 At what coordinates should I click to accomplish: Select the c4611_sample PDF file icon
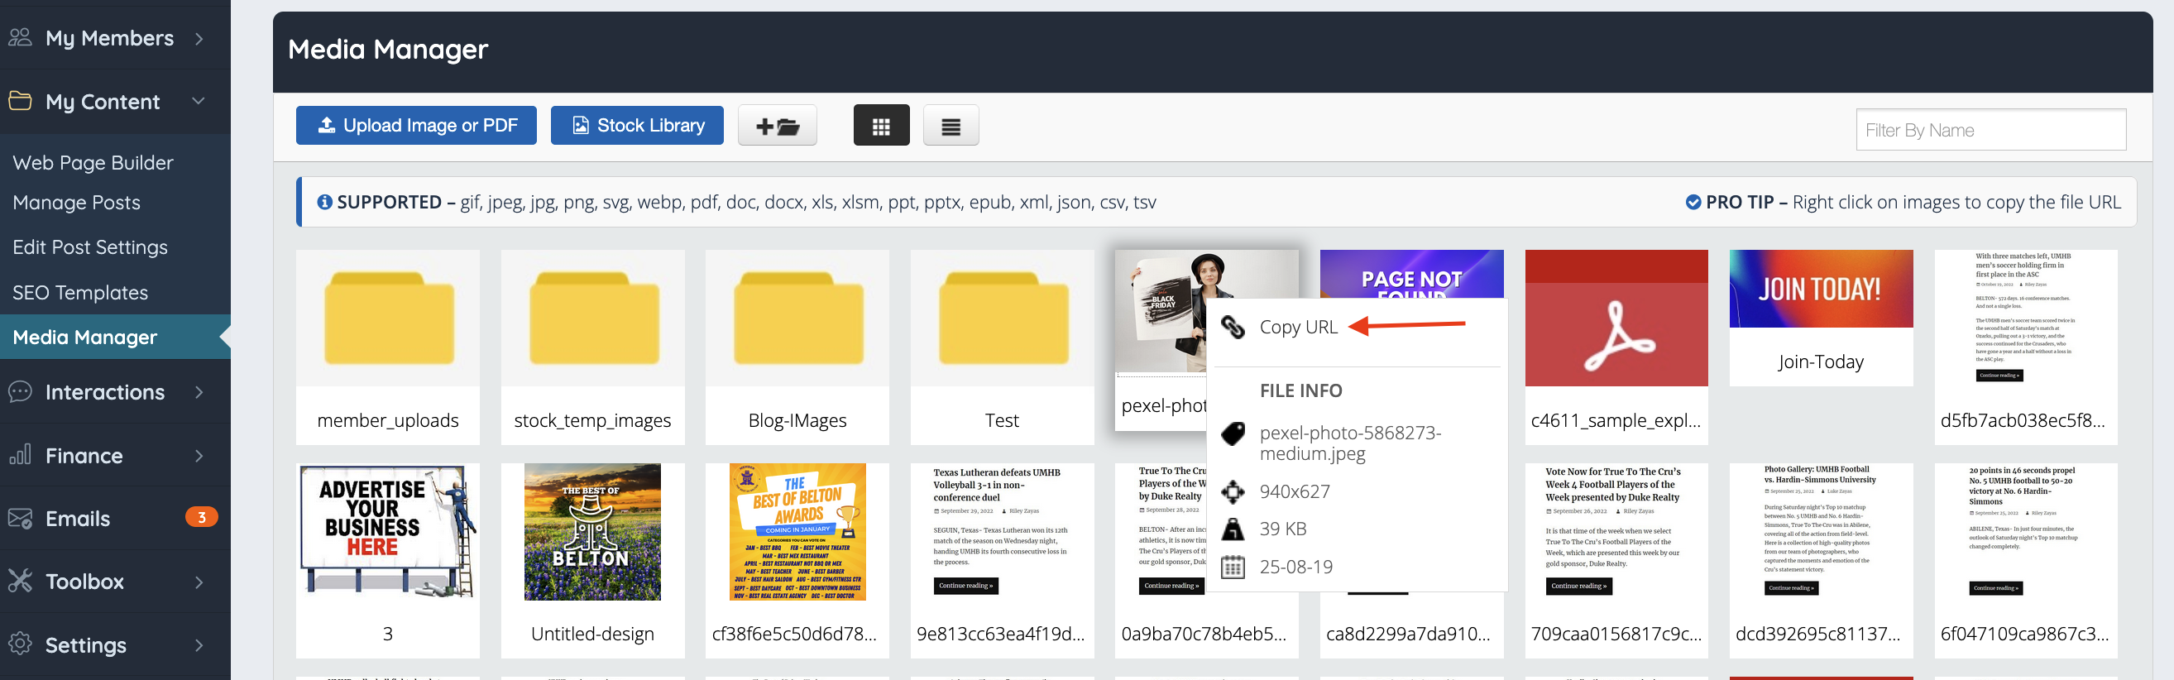coord(1616,318)
